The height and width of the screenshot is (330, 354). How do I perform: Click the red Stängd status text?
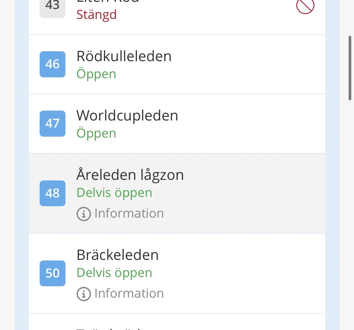tap(96, 15)
